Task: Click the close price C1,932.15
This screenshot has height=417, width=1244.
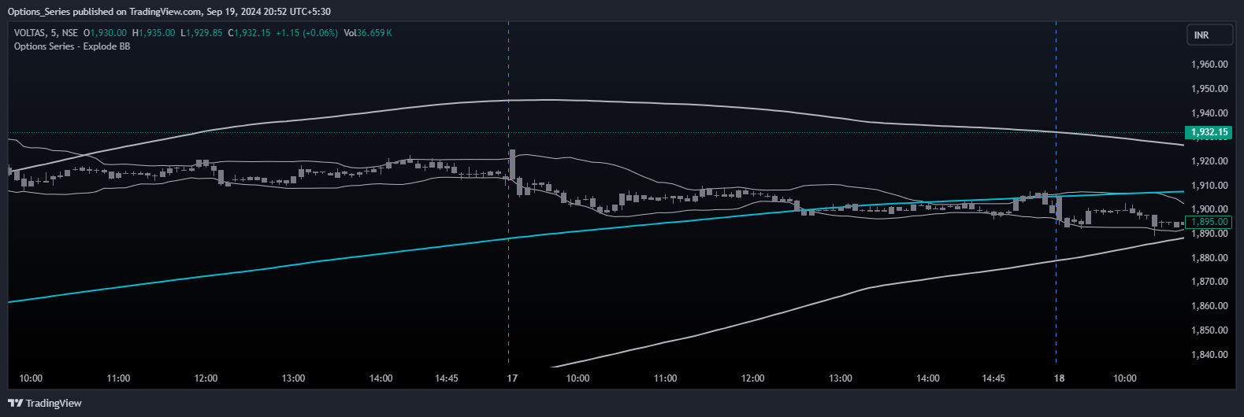Action: 250,33
